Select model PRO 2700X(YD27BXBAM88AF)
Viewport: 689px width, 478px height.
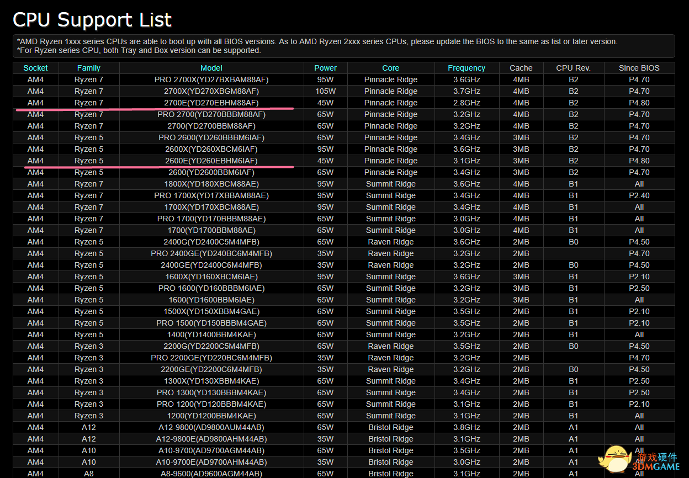pos(211,79)
